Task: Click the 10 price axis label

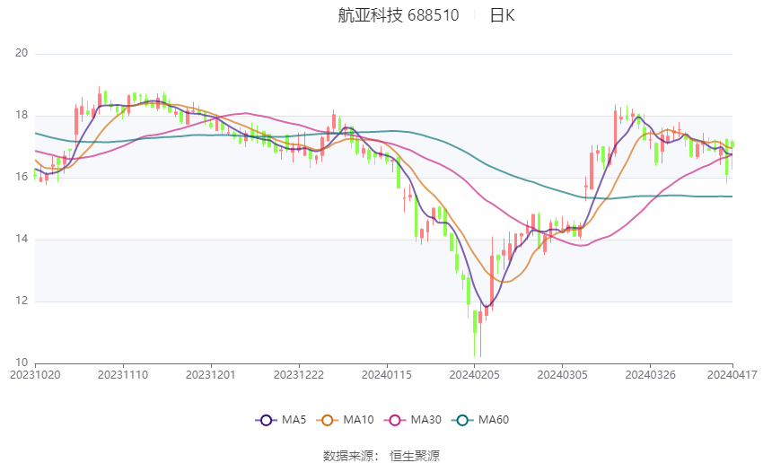Action: 22,363
